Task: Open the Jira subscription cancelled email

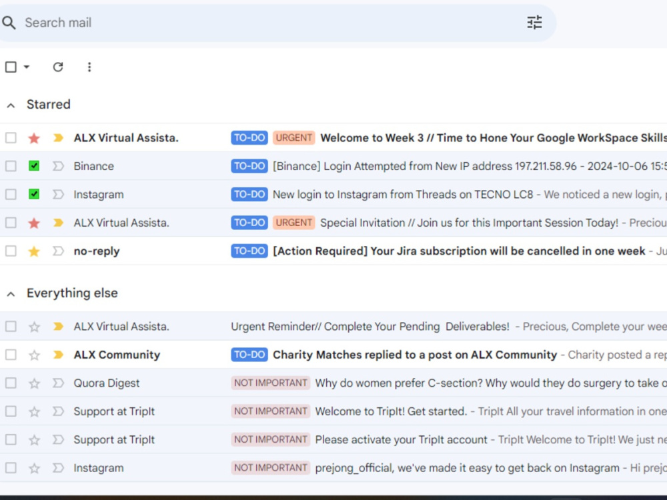Action: tap(459, 251)
